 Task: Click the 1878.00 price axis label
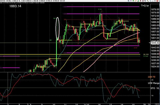click(155, 9)
